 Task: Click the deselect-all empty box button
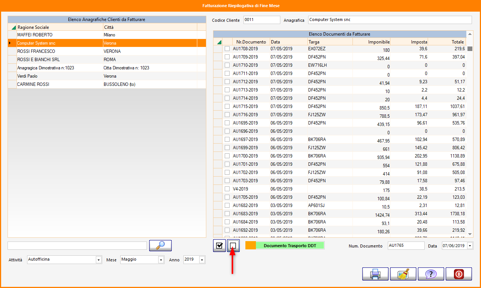[x=233, y=246]
